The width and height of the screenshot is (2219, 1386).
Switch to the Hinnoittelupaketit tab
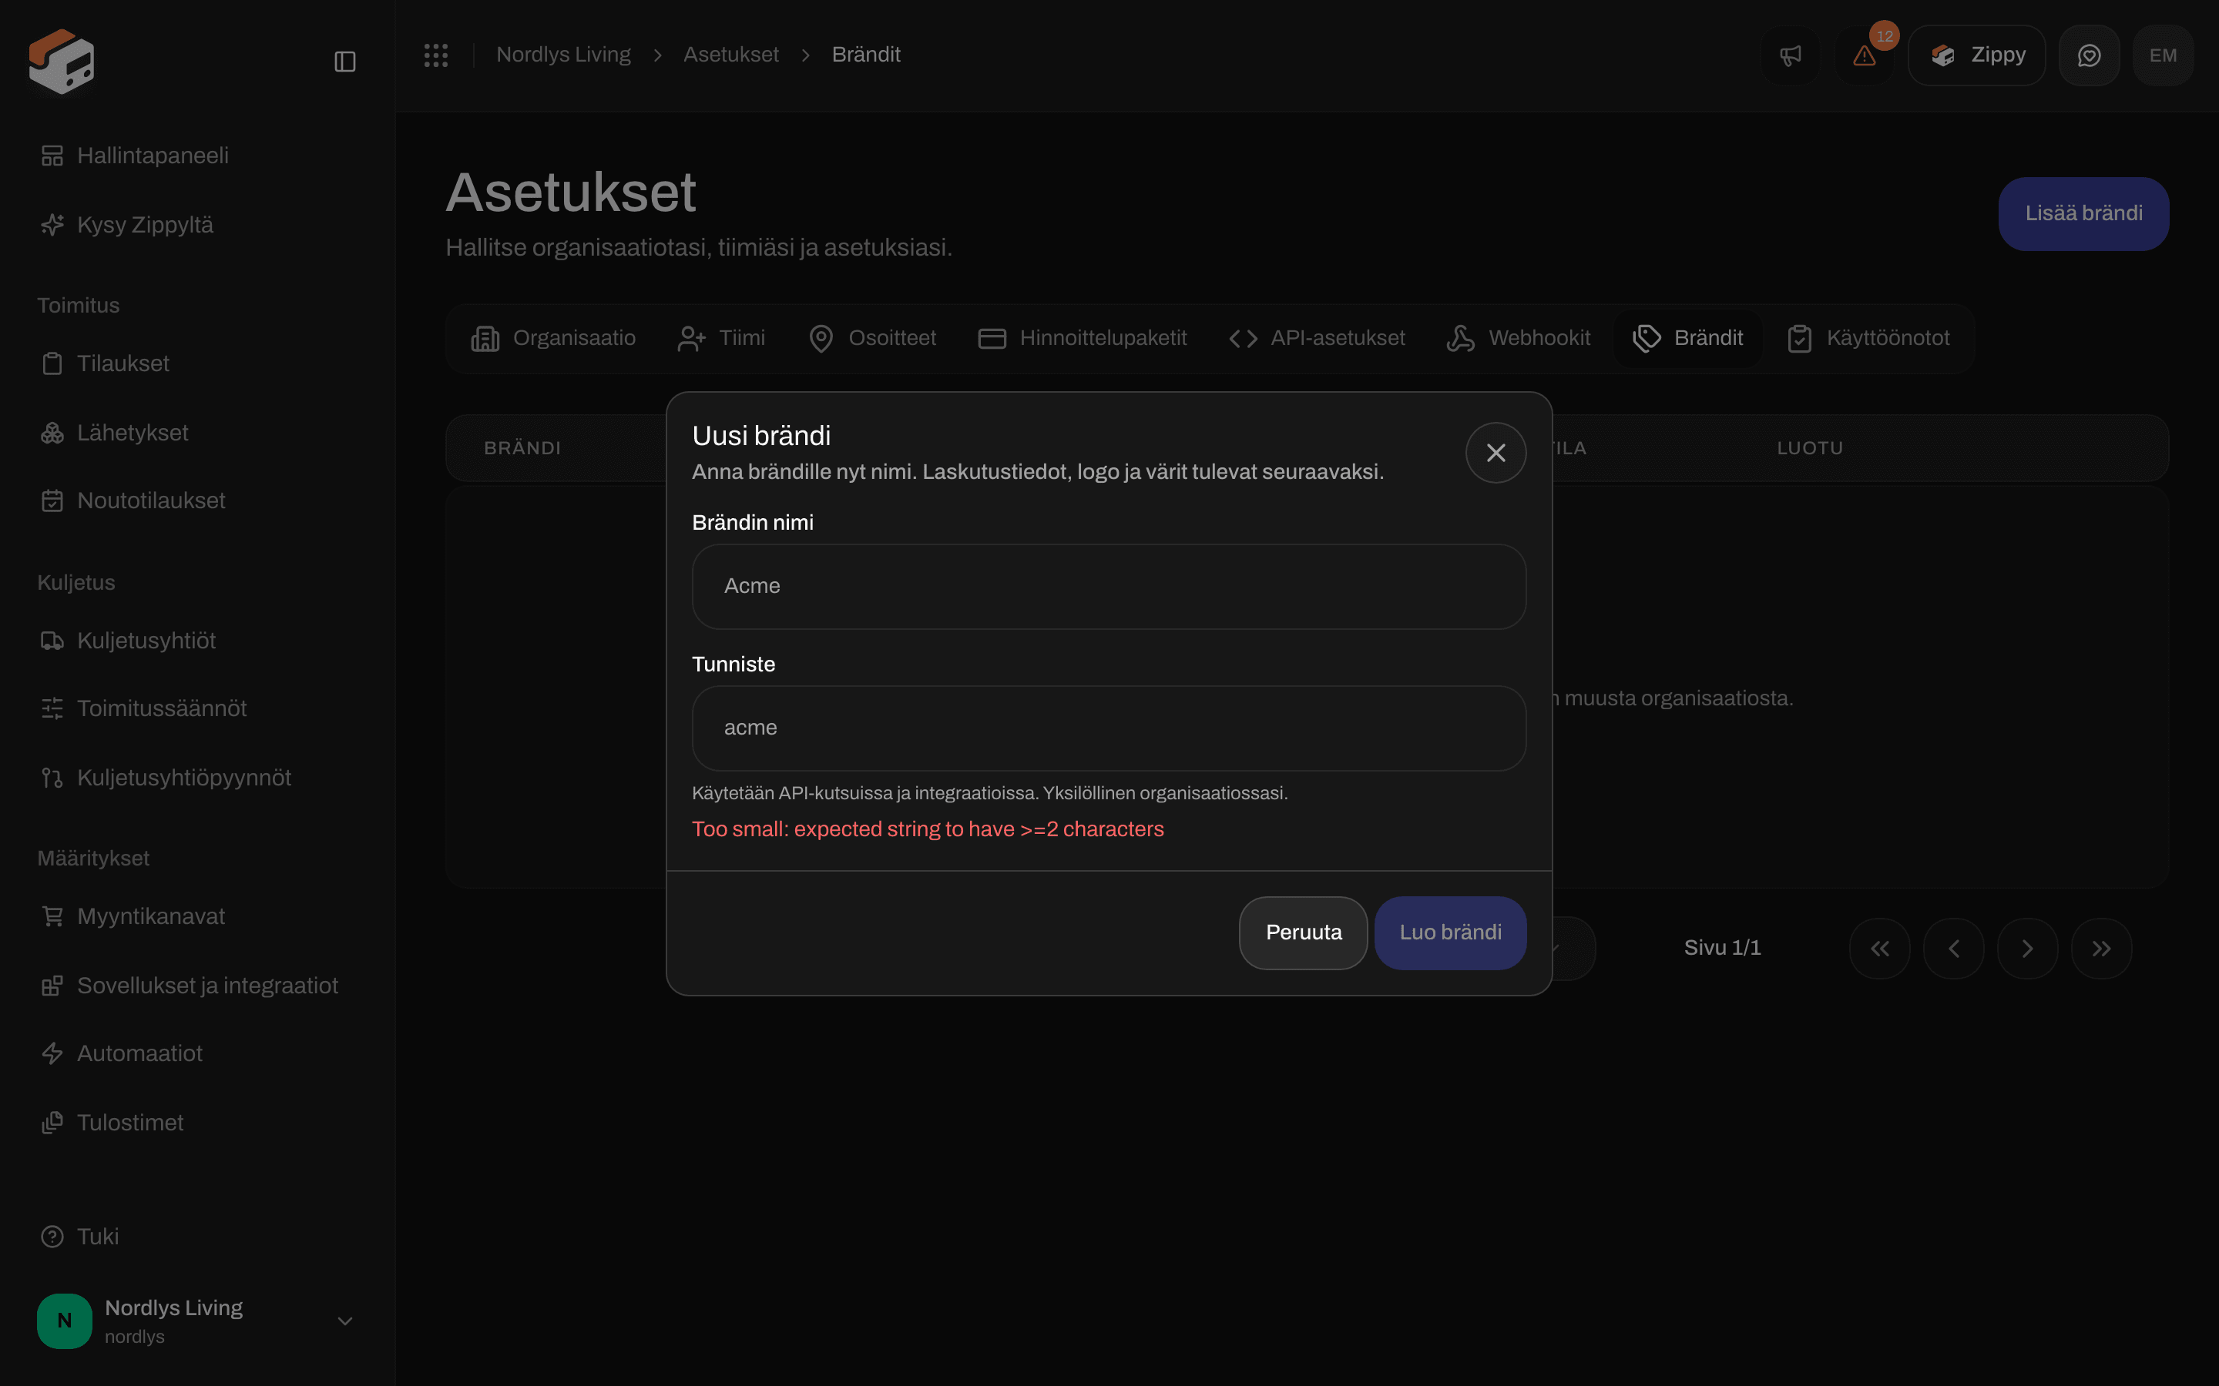tap(1082, 338)
